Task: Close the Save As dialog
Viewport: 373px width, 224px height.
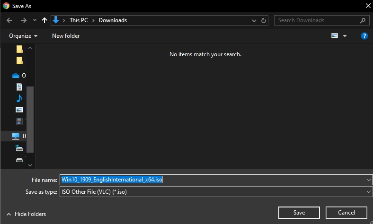Action: pyautogui.click(x=368, y=6)
